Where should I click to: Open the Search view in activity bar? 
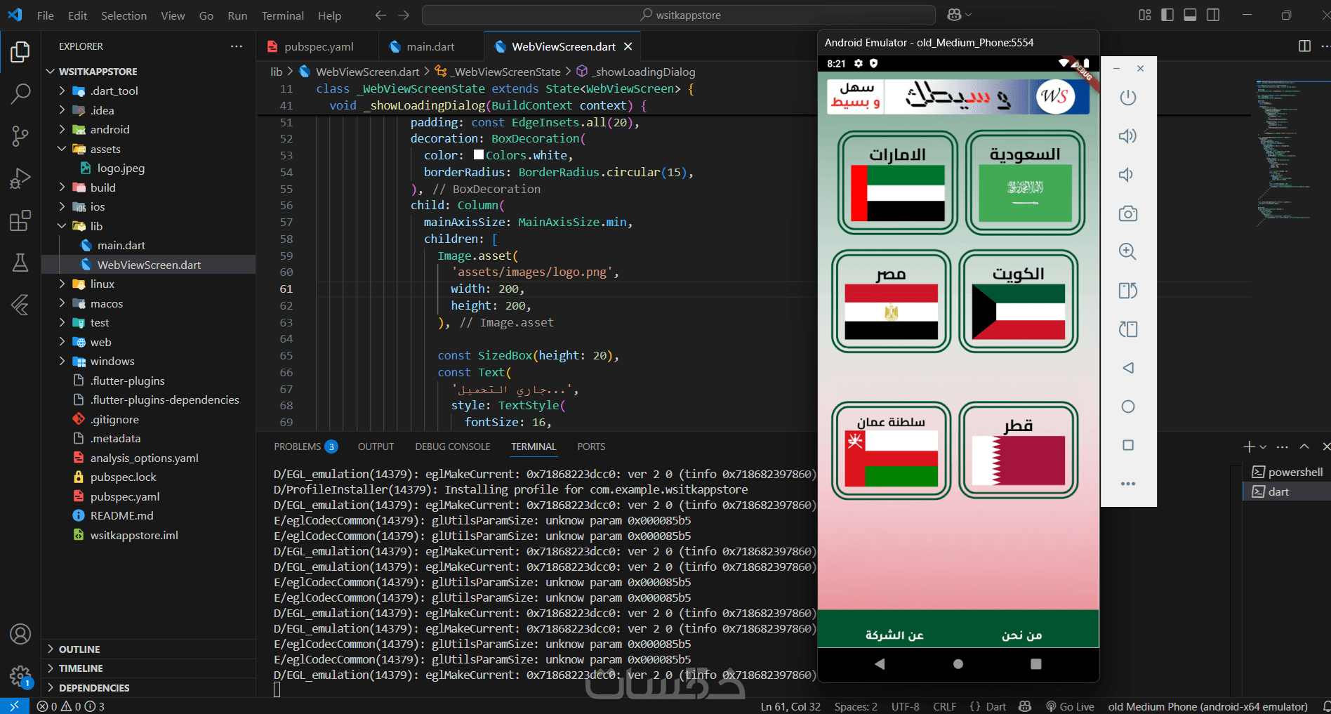(x=20, y=93)
